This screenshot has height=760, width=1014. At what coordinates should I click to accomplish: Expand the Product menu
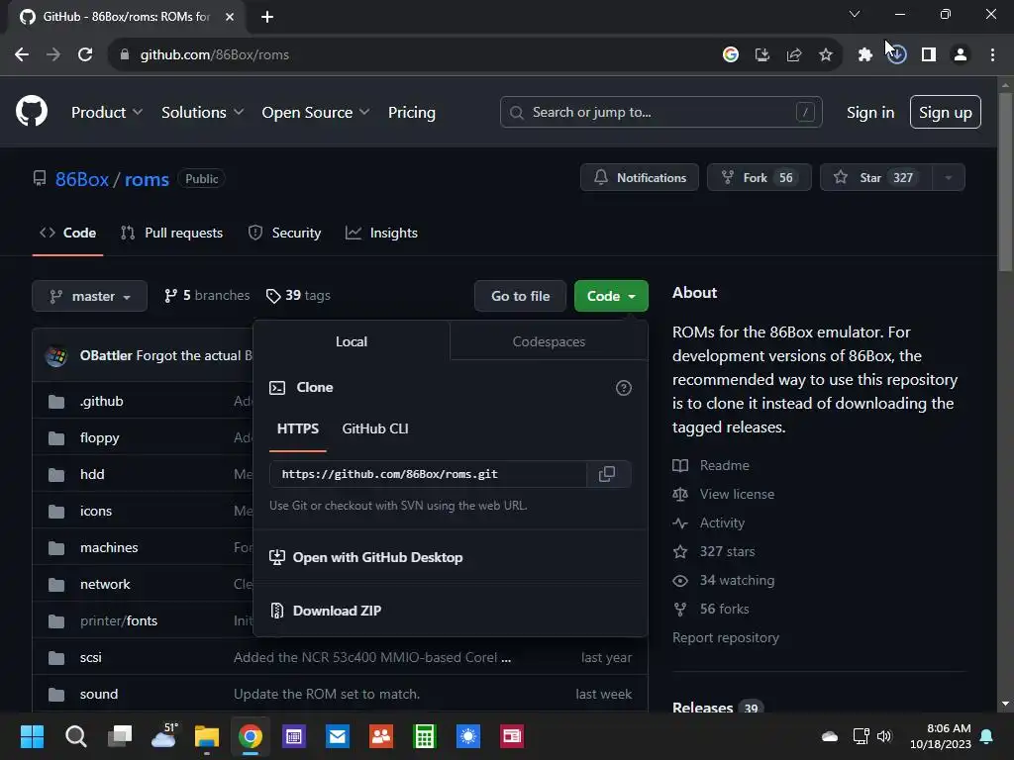click(107, 113)
